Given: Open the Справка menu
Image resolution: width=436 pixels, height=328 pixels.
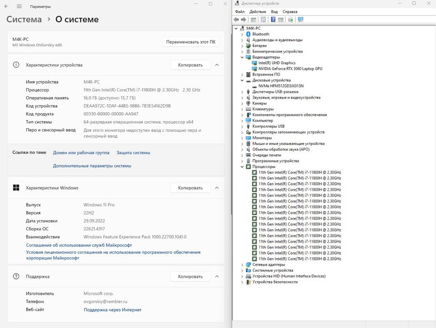Looking at the screenshot, I should pos(290,12).
